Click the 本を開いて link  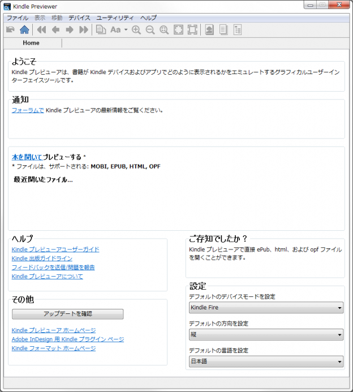coord(27,157)
